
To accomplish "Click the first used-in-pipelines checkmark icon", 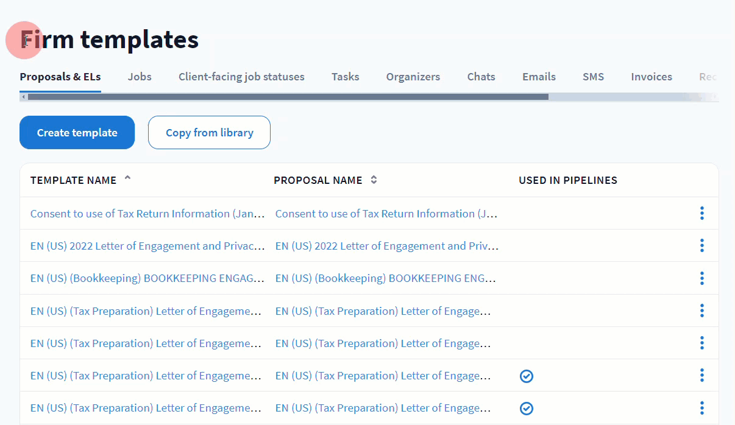I will pyautogui.click(x=527, y=376).
